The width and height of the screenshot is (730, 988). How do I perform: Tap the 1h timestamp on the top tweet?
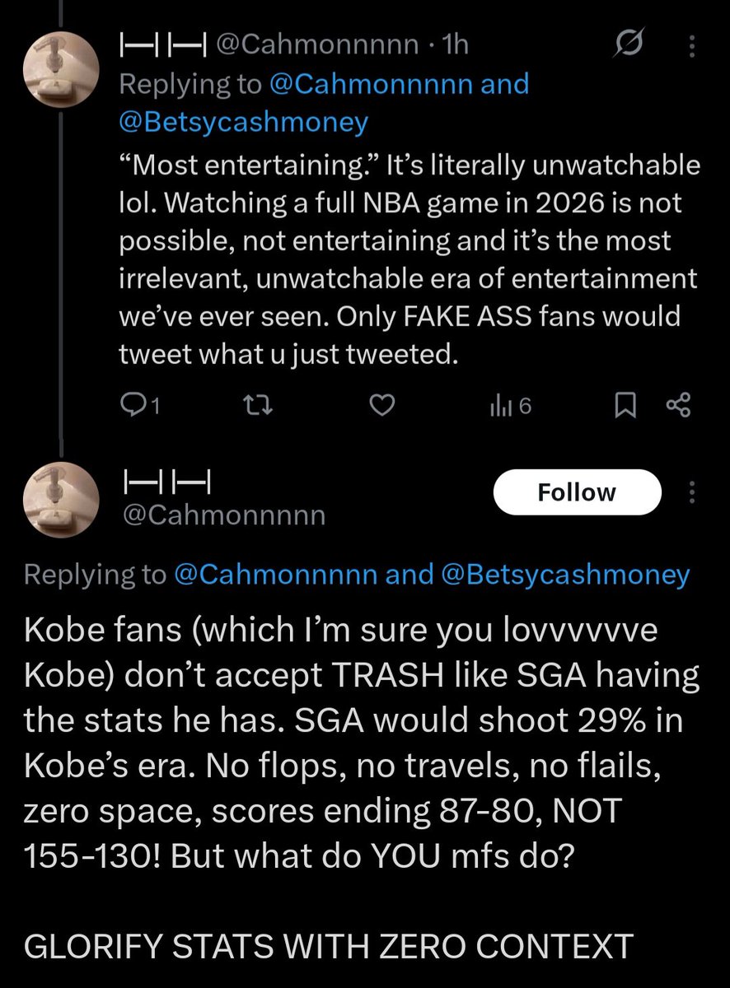click(455, 44)
